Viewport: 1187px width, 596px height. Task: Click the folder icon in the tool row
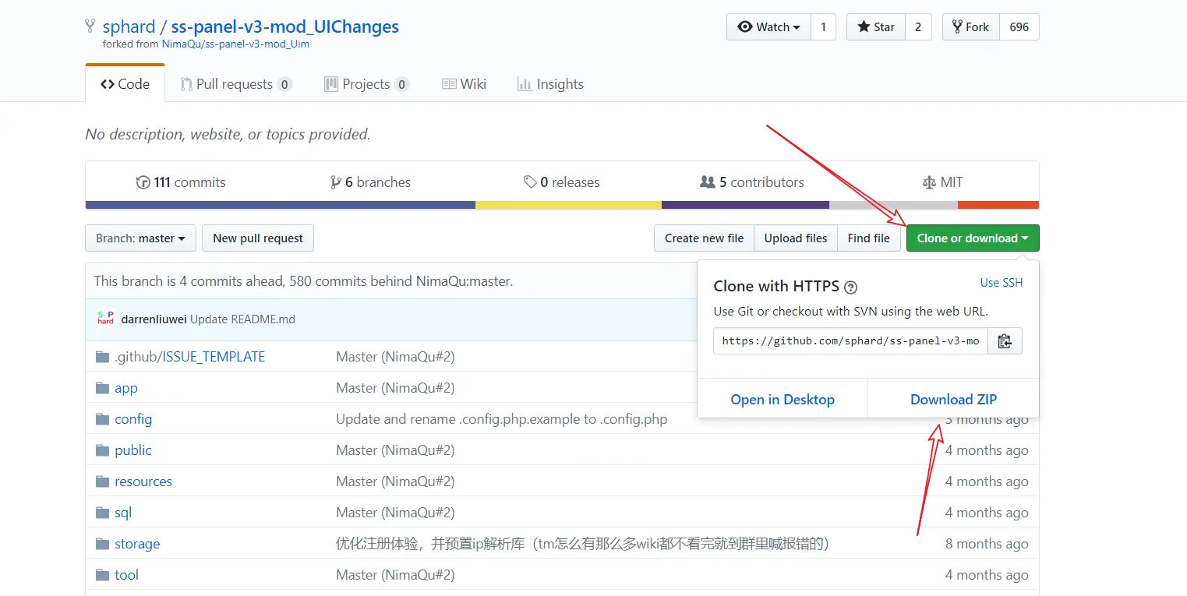click(x=102, y=575)
